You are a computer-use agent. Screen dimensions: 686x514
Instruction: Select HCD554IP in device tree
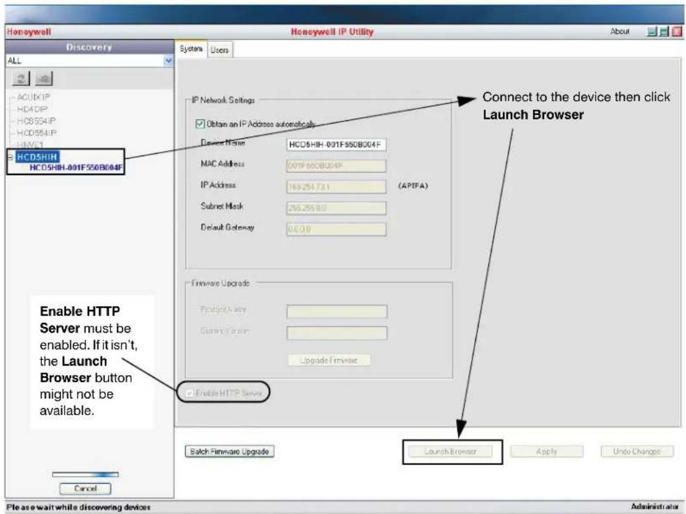(x=37, y=132)
